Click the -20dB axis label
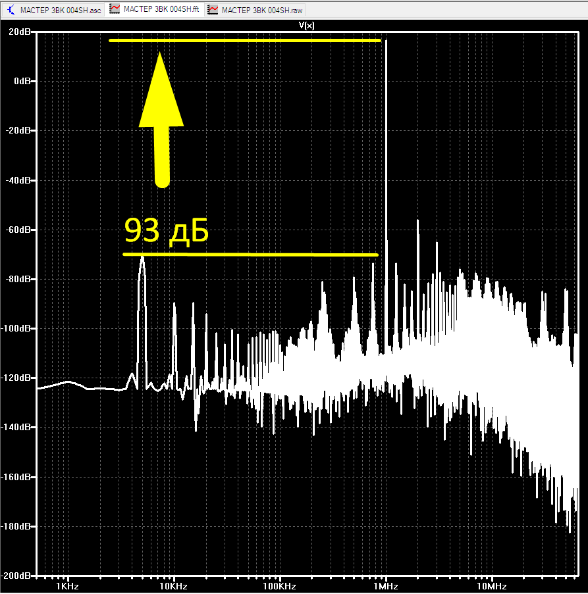The width and height of the screenshot is (588, 594). pyautogui.click(x=18, y=131)
